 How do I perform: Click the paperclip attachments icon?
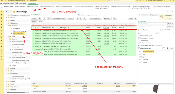pos(81,18)
